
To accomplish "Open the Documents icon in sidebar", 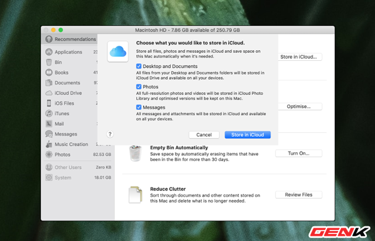I will click(x=49, y=82).
